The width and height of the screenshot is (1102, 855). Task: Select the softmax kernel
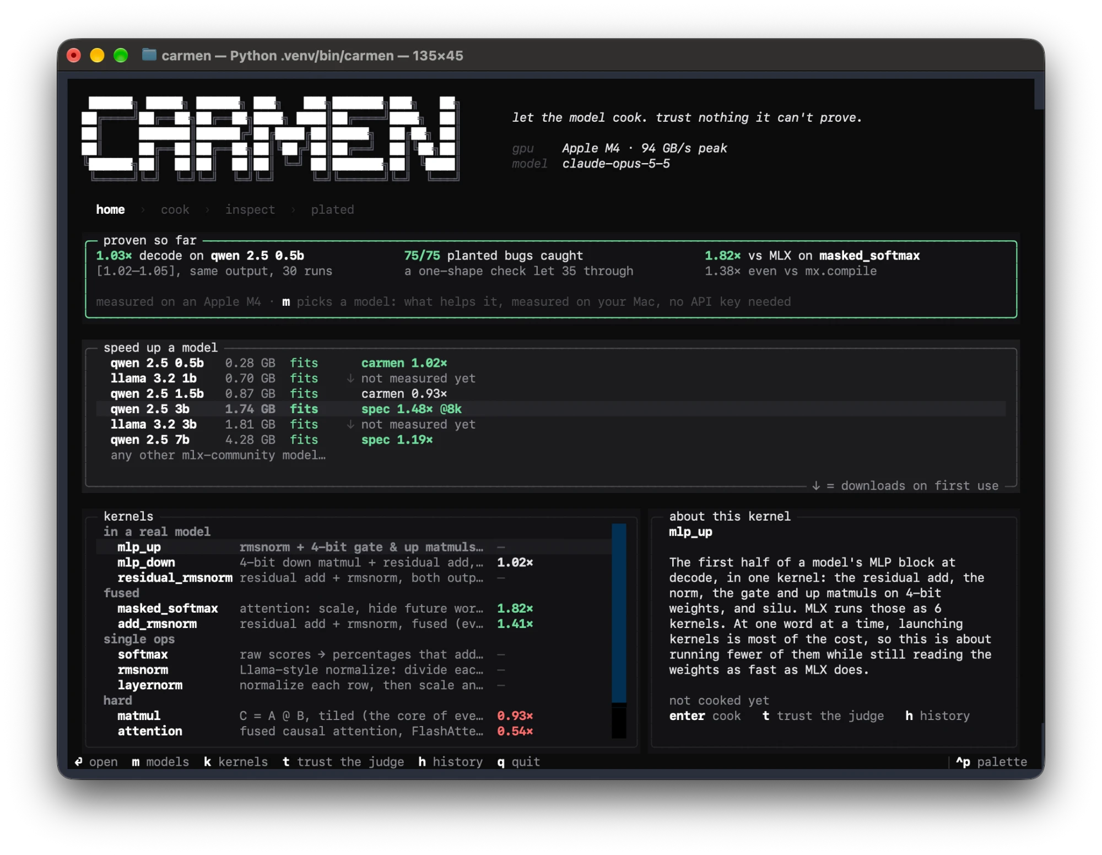pos(354,655)
